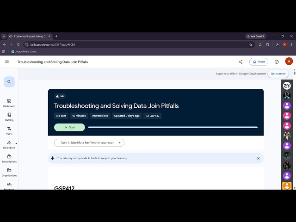296x222 pixels.
Task: Click the orange avatar in right panel
Action: coord(287,186)
